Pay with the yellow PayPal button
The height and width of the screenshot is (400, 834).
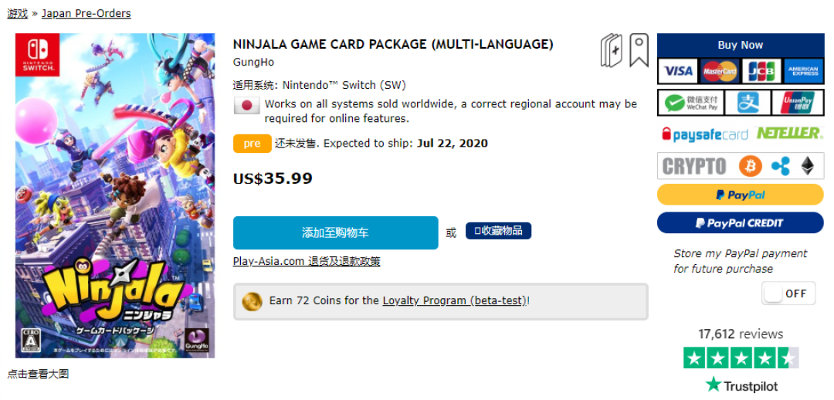741,195
